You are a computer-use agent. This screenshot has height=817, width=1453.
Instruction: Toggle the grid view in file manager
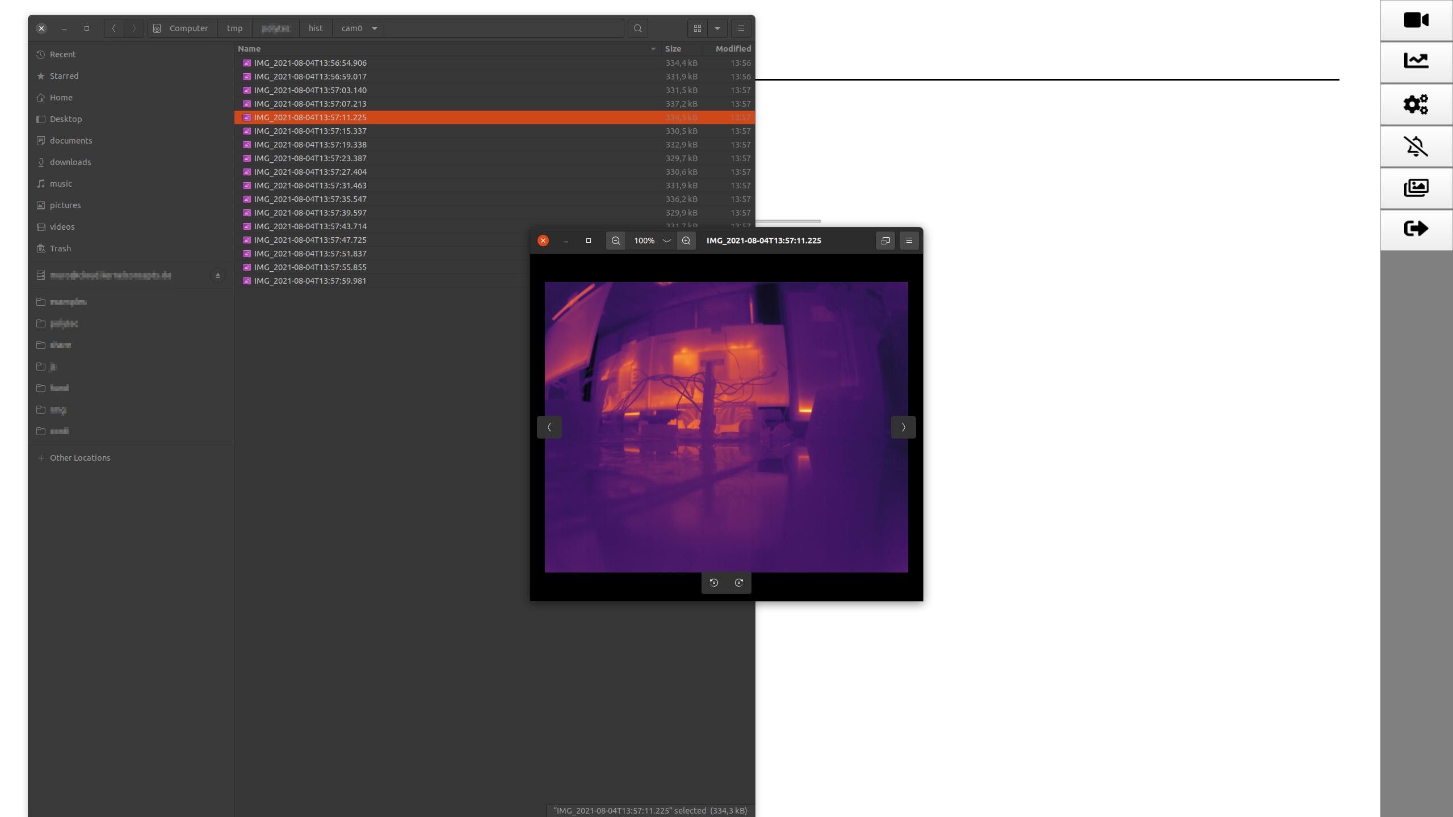tap(698, 28)
